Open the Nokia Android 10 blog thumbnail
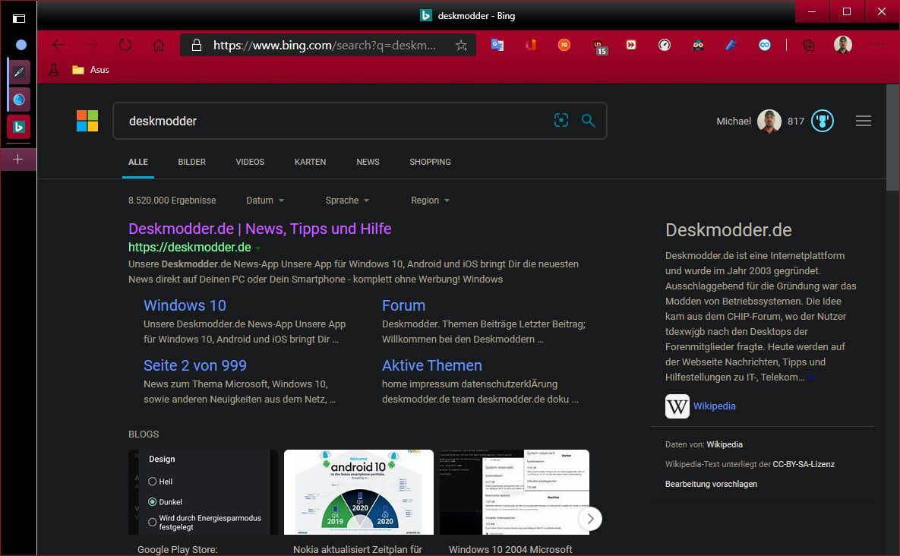 point(358,492)
